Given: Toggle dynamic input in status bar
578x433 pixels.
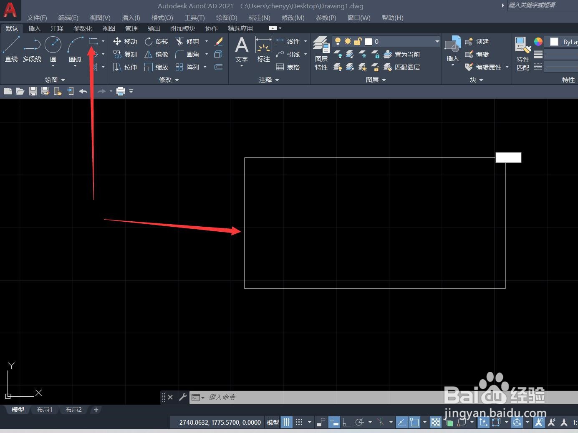Looking at the screenshot, I should coord(334,422).
